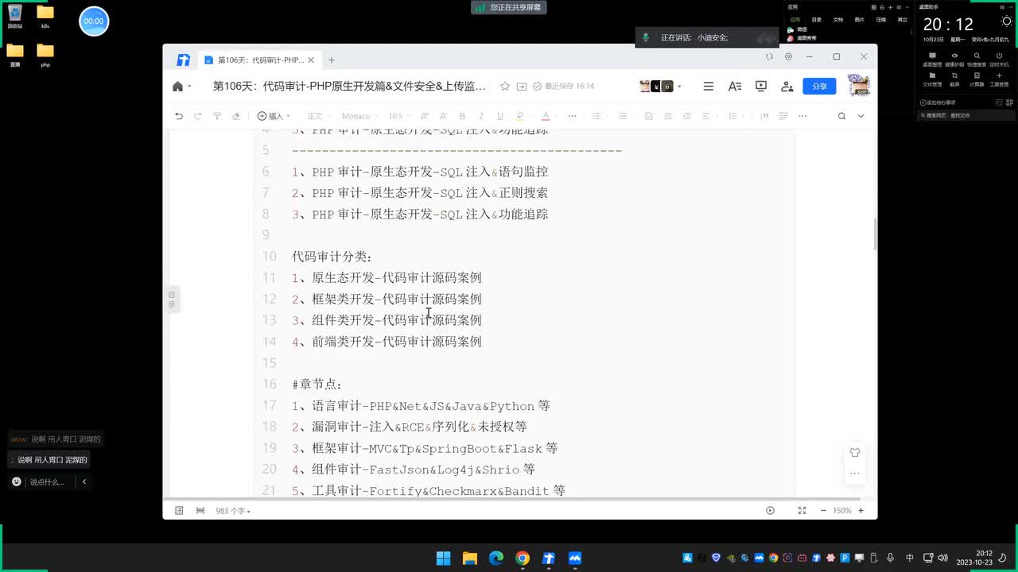
Task: Switch to 目录 tab in desktop app panel
Action: tap(816, 19)
